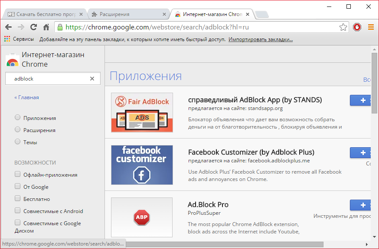Open the Fair AdBlock thumbnail
379x249 pixels.
tap(142, 113)
